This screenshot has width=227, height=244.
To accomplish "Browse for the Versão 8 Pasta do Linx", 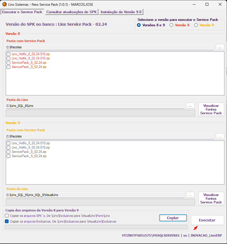I will point(190,106).
